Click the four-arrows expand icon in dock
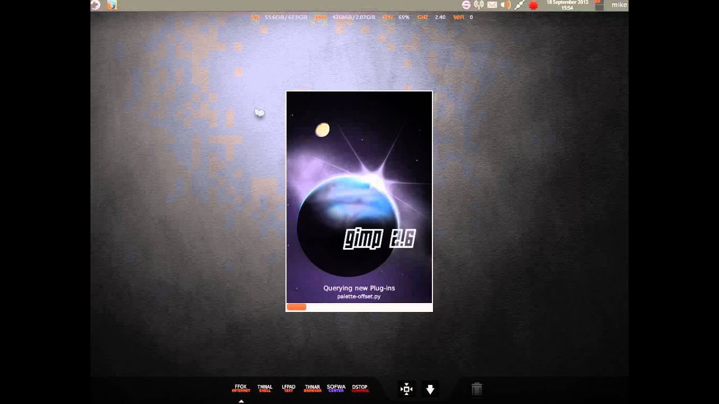Viewport: 719px width, 404px height. [406, 389]
